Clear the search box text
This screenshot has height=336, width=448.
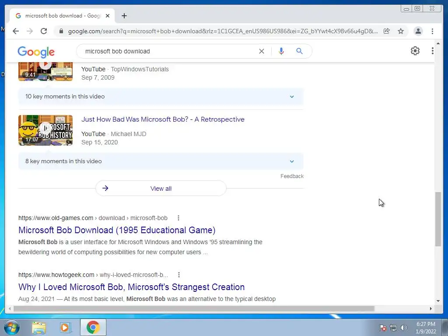[262, 51]
